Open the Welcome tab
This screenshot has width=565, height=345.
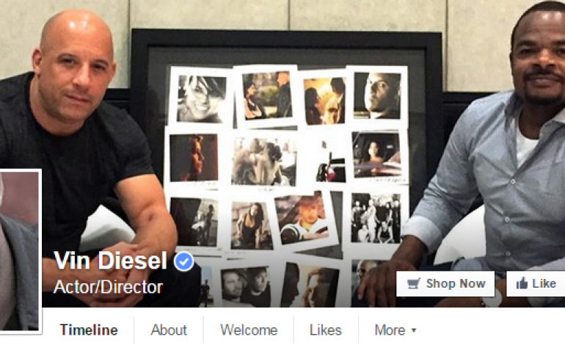[x=249, y=330]
